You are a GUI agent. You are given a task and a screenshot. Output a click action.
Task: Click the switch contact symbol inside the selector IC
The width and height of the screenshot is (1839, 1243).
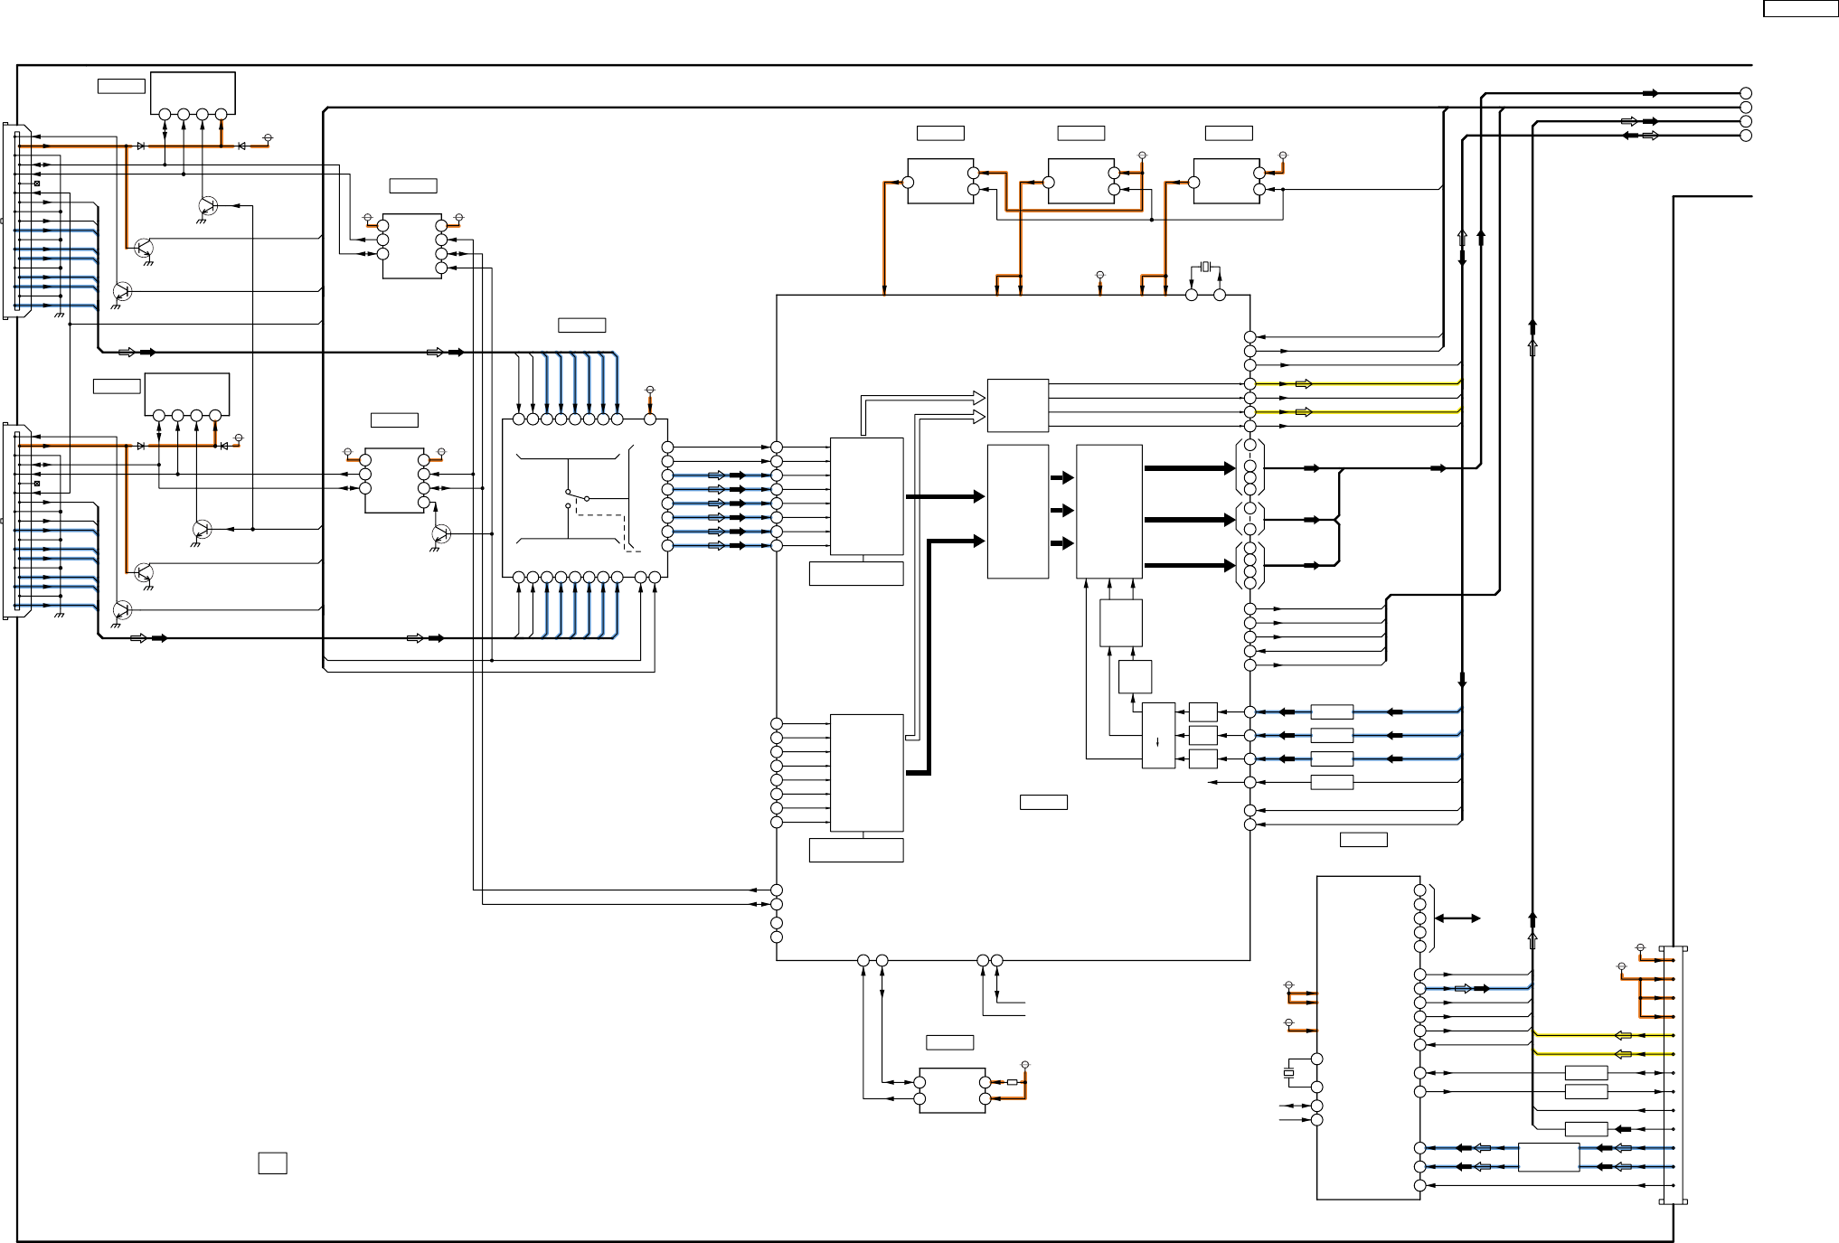pyautogui.click(x=577, y=495)
